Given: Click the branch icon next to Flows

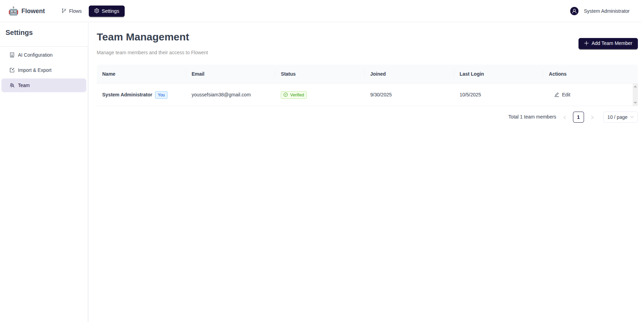Looking at the screenshot, I should click(64, 11).
